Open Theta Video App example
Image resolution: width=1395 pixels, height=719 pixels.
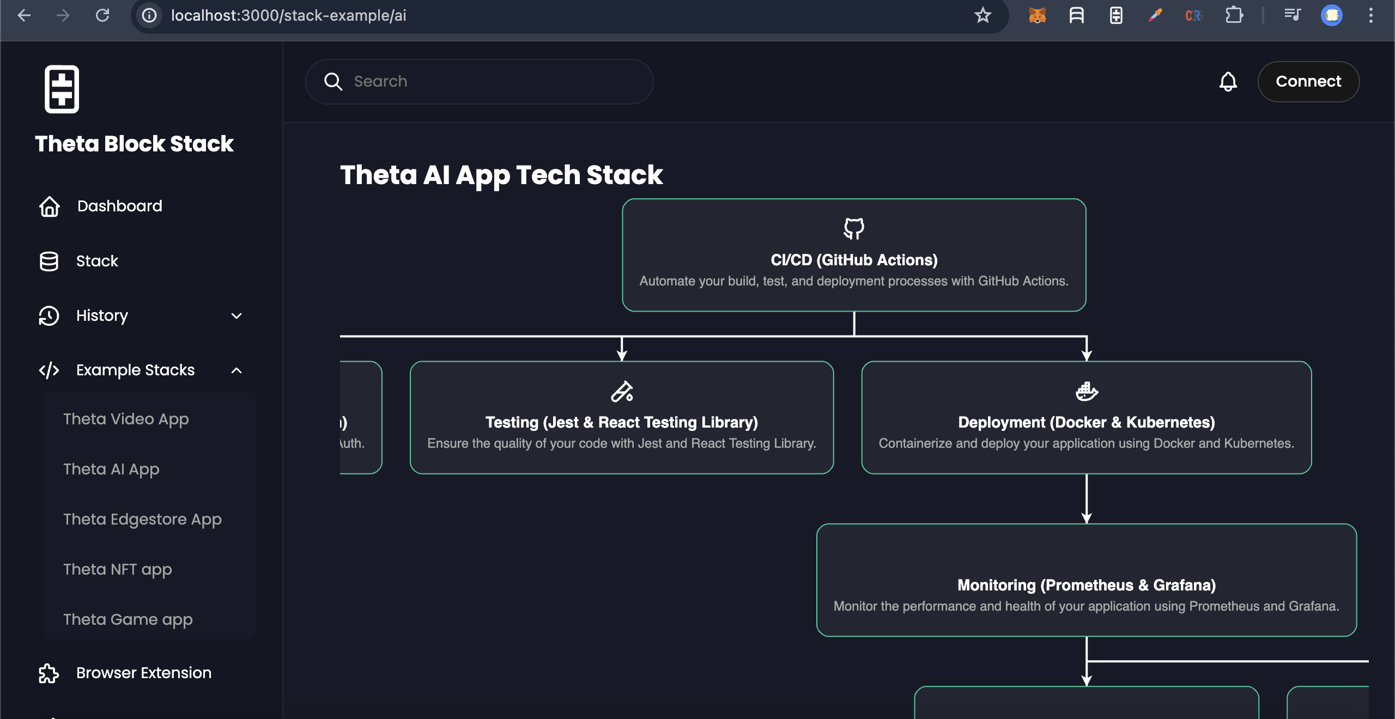point(126,419)
